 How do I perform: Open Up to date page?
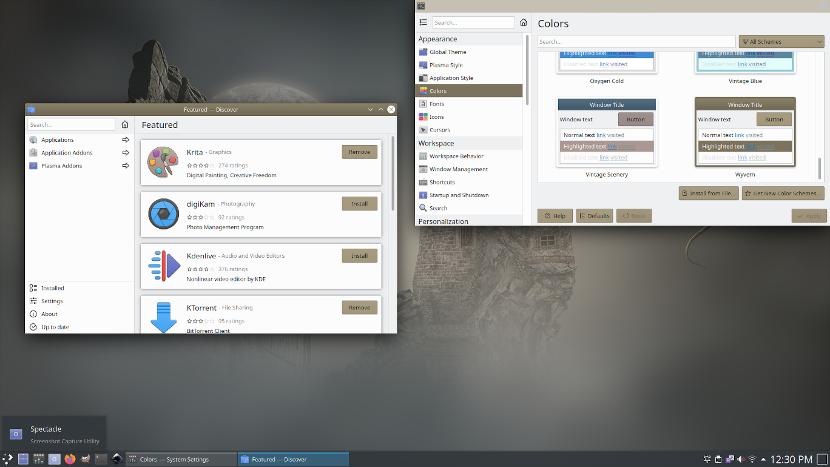[79, 327]
